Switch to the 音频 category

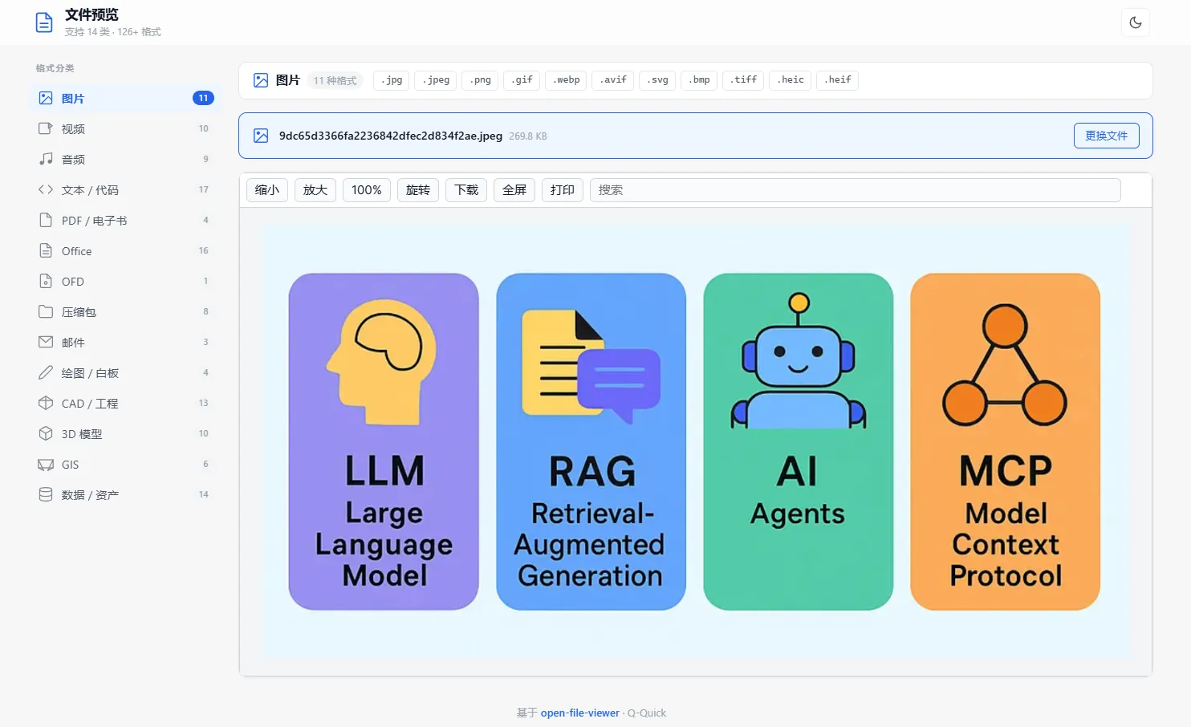tap(125, 159)
